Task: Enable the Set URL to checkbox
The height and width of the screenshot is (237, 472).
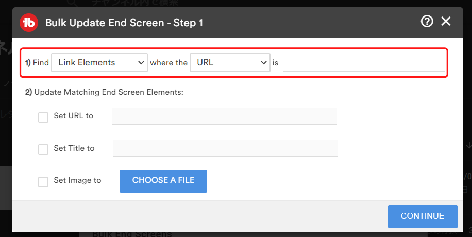Action: pos(43,117)
